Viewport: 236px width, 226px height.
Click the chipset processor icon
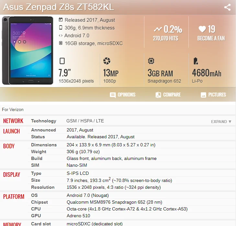(x=151, y=61)
